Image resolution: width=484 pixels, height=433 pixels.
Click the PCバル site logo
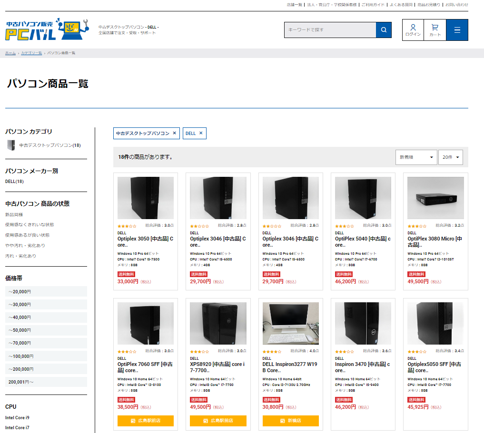point(47,29)
